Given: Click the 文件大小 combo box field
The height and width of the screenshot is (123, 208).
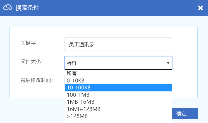Looking at the screenshot, I should [x=114, y=63].
